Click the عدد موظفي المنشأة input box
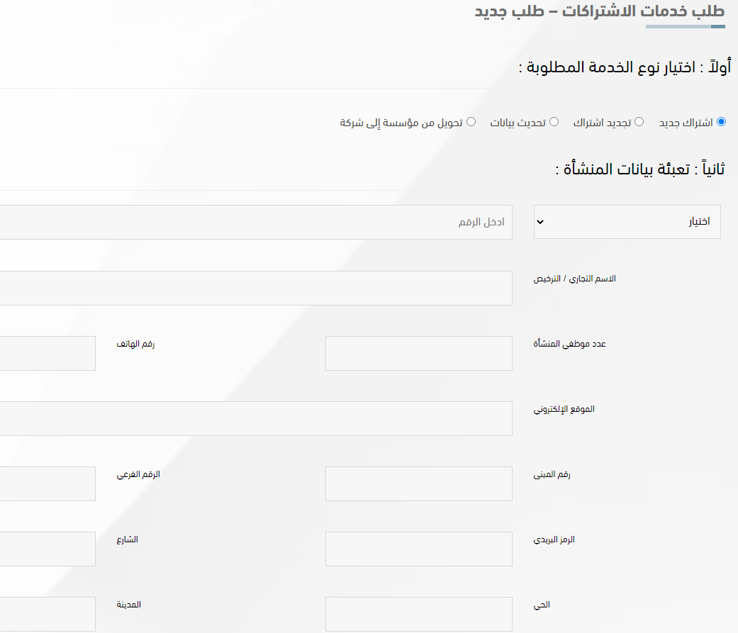 (418, 353)
